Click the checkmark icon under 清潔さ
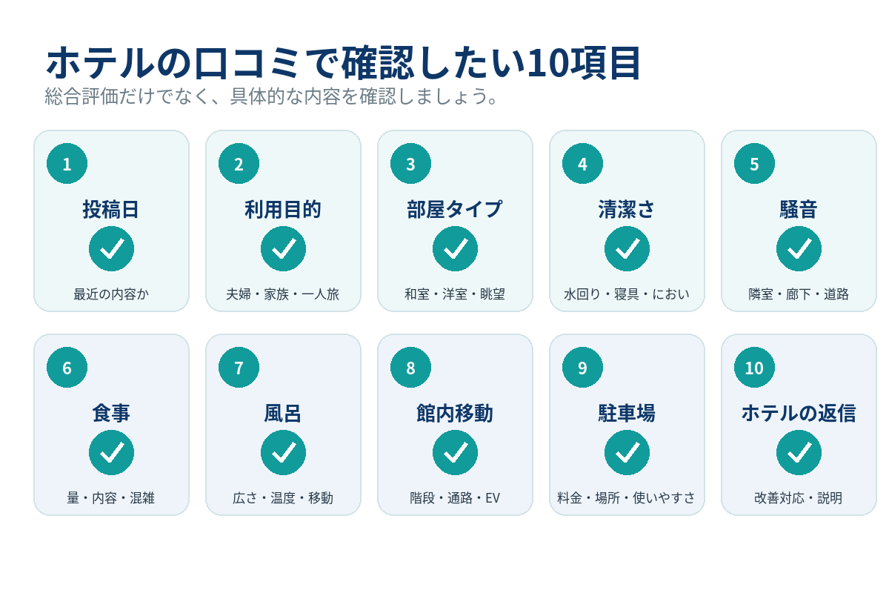The height and width of the screenshot is (593, 889). click(627, 249)
